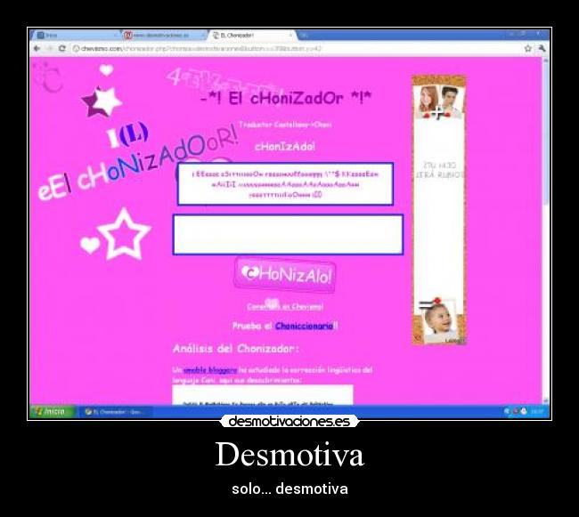The width and height of the screenshot is (579, 517).
Task: Click the 'El cHoniZadOr' page heading
Action: (x=285, y=99)
